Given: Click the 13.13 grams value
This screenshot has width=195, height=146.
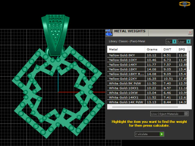Looking at the screenshot, I should [152, 102].
